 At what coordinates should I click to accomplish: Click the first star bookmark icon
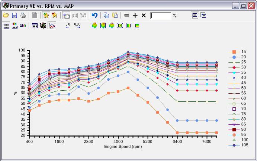pyautogui.click(x=46, y=16)
